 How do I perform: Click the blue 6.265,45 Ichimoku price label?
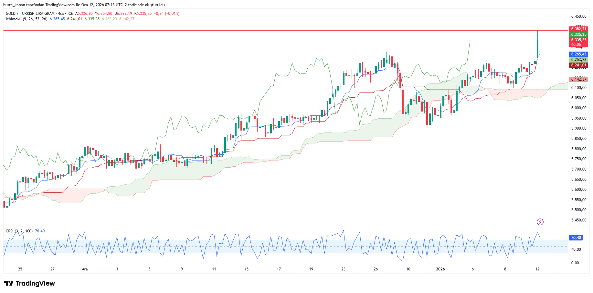[578, 54]
